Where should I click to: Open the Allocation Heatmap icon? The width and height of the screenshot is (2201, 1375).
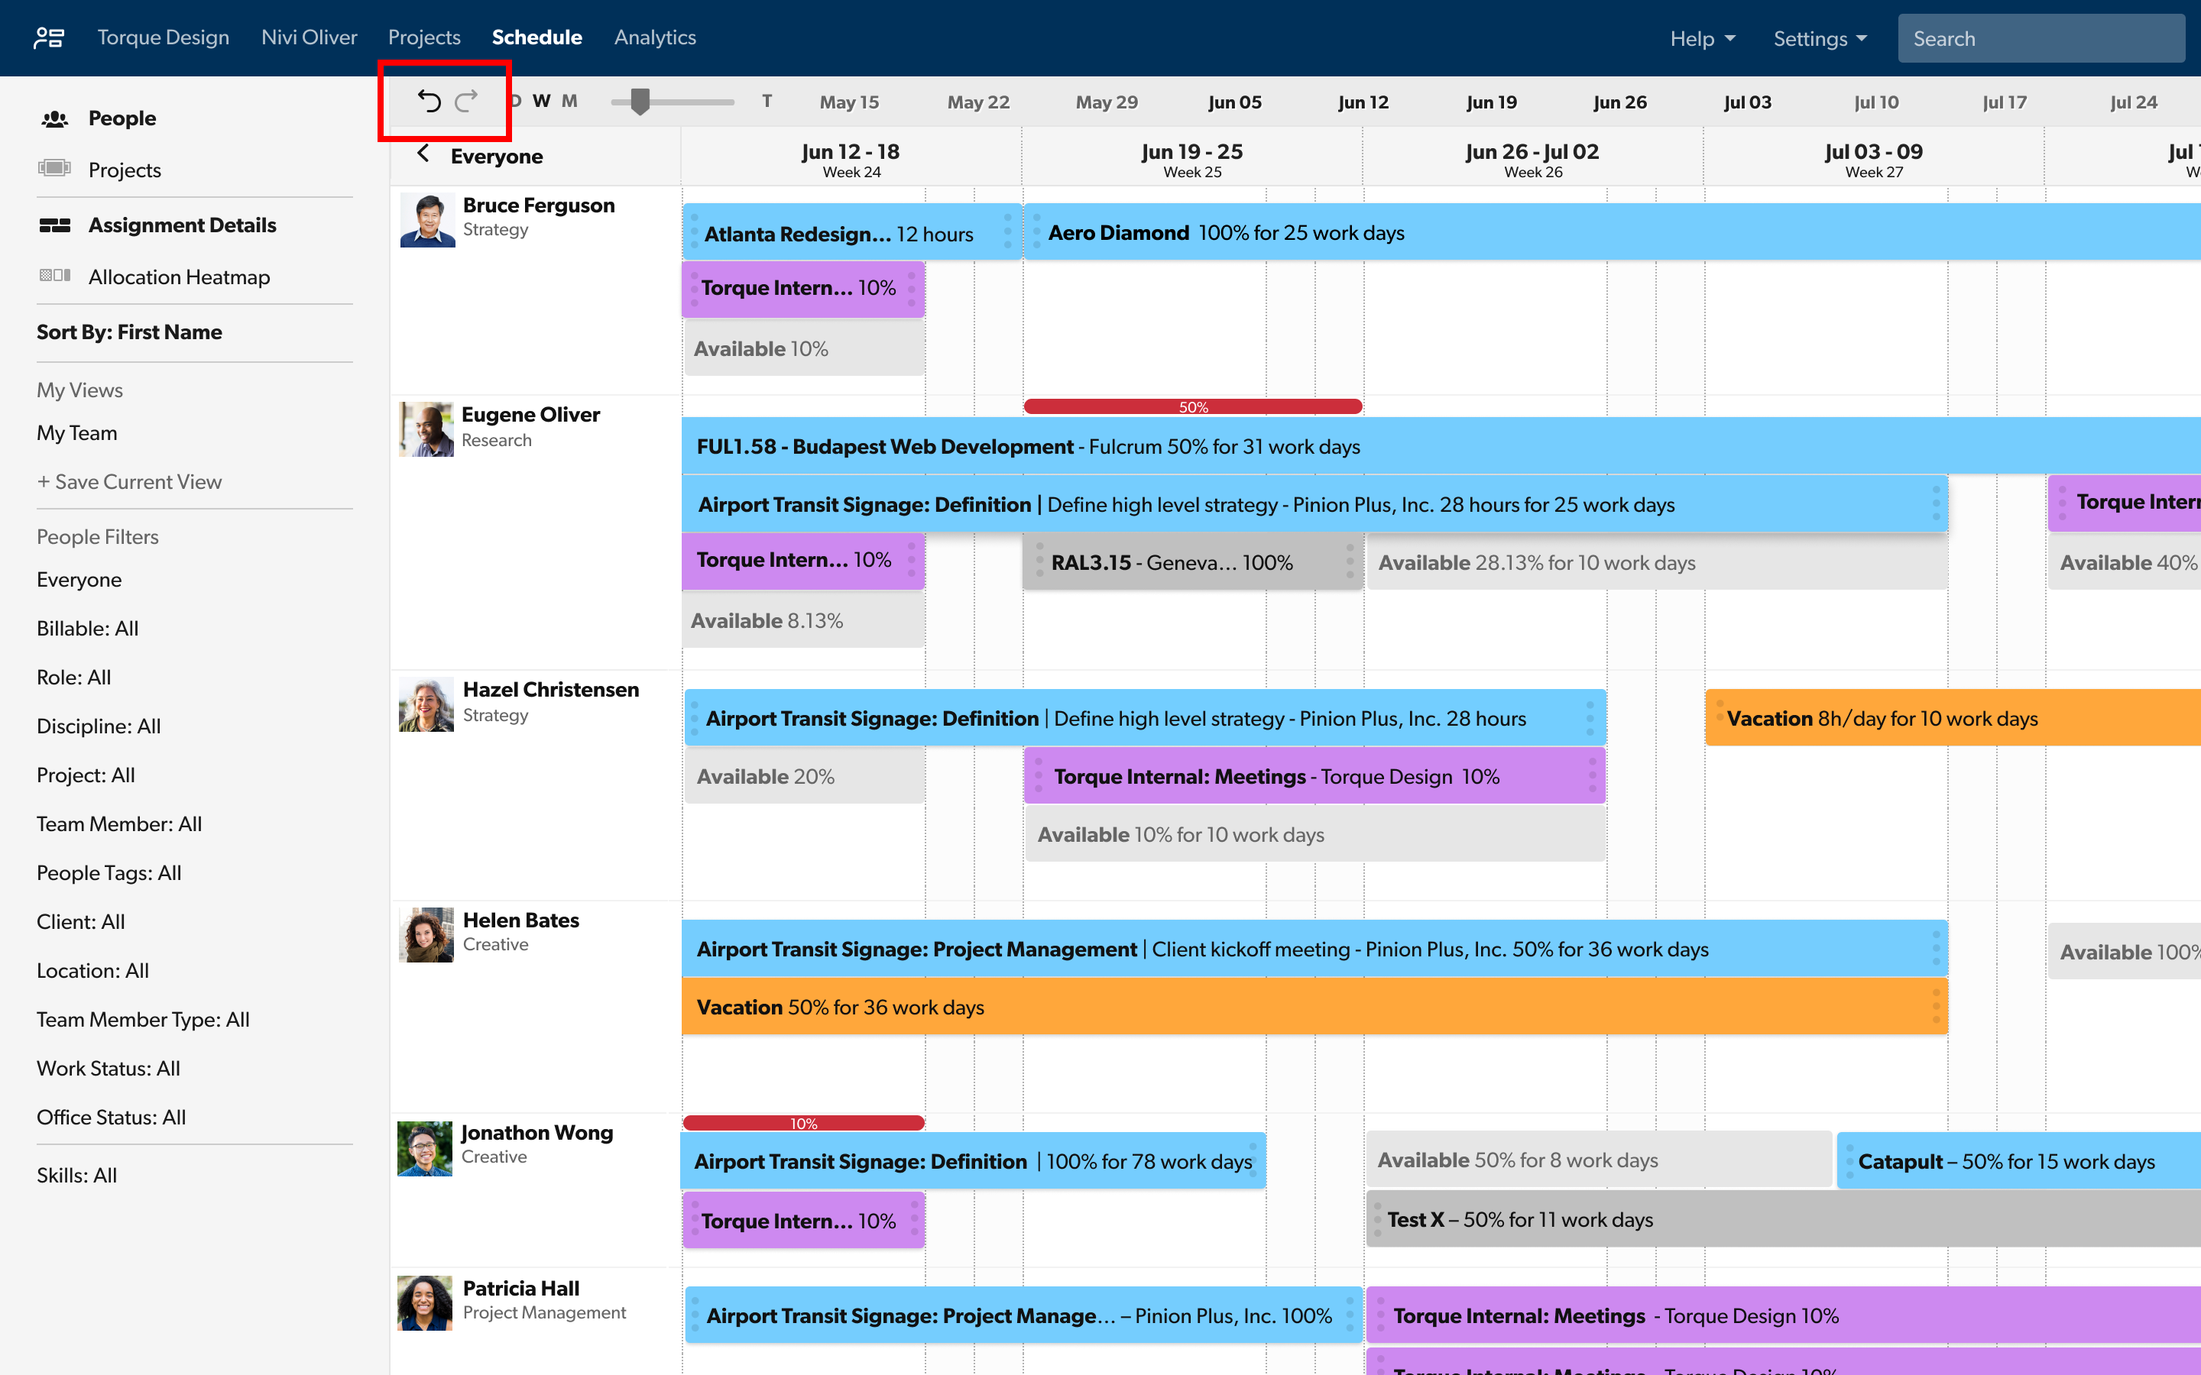(54, 277)
